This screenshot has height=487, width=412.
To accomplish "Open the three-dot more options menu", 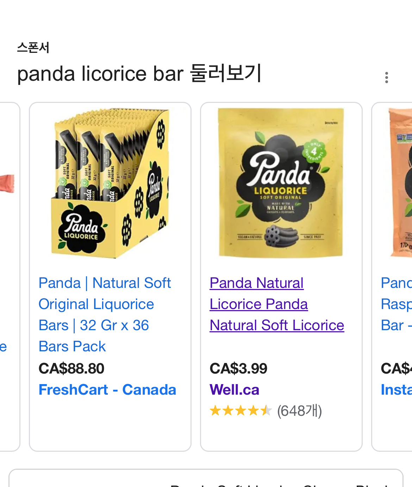I will tap(387, 78).
